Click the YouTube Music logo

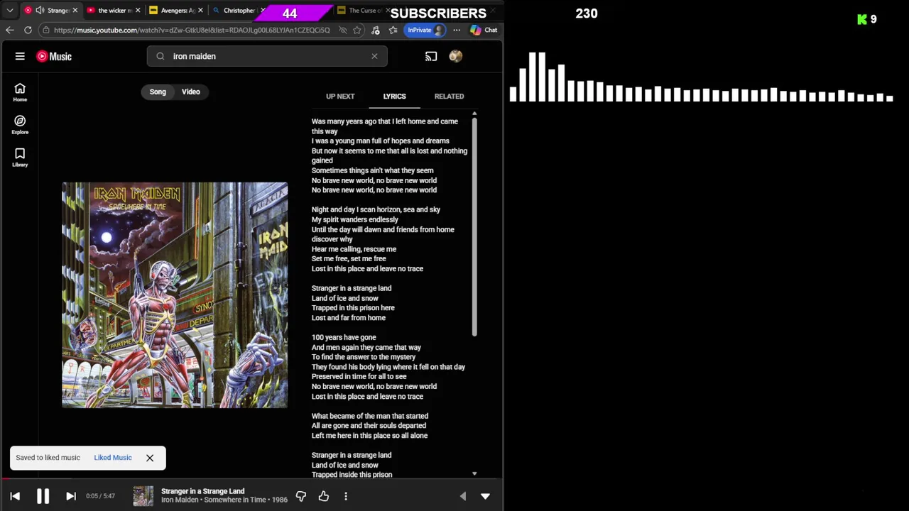pos(54,56)
